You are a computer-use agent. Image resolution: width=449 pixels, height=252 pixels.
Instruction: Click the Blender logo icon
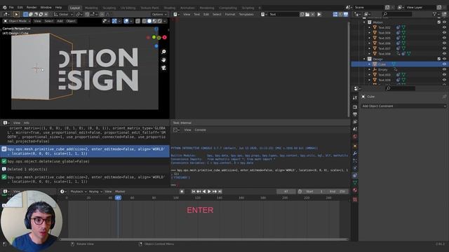pyautogui.click(x=4, y=8)
